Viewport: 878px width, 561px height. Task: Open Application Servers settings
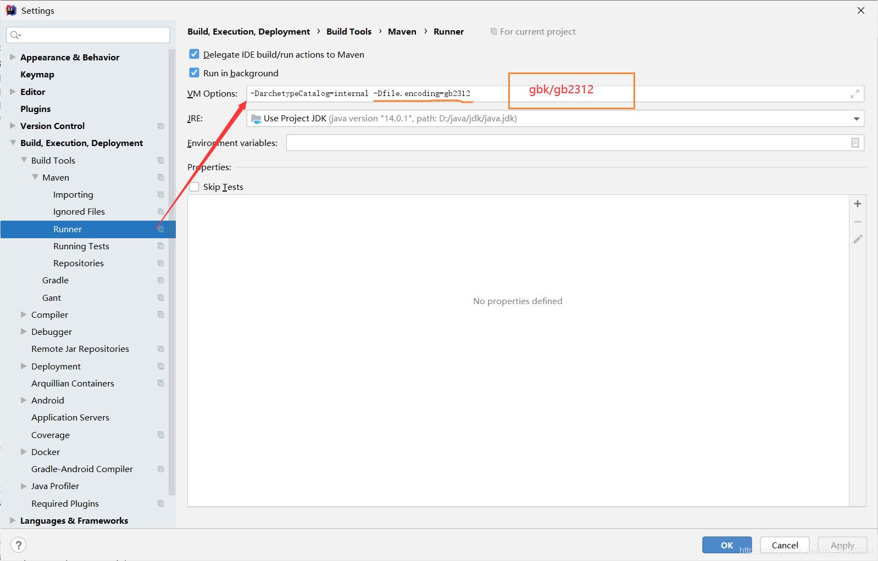click(70, 418)
